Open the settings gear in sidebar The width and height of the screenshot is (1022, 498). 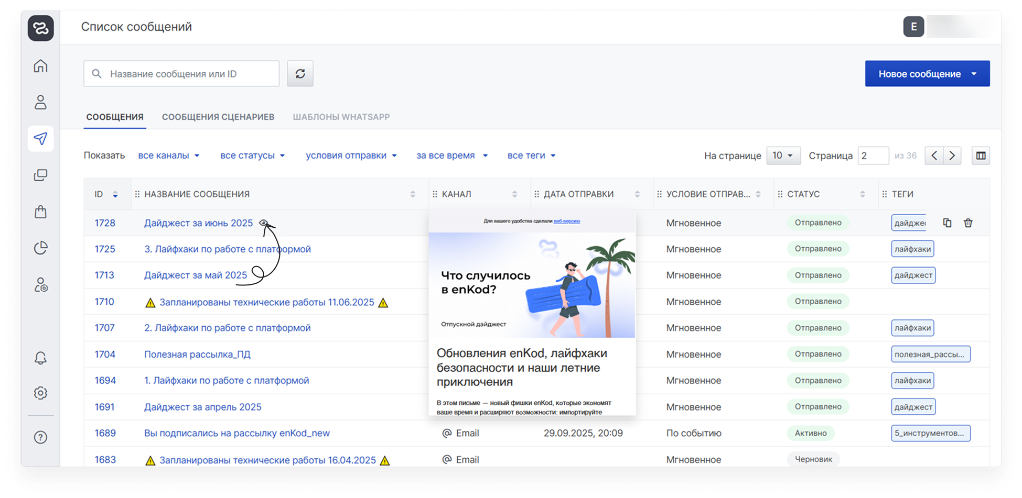(x=40, y=393)
